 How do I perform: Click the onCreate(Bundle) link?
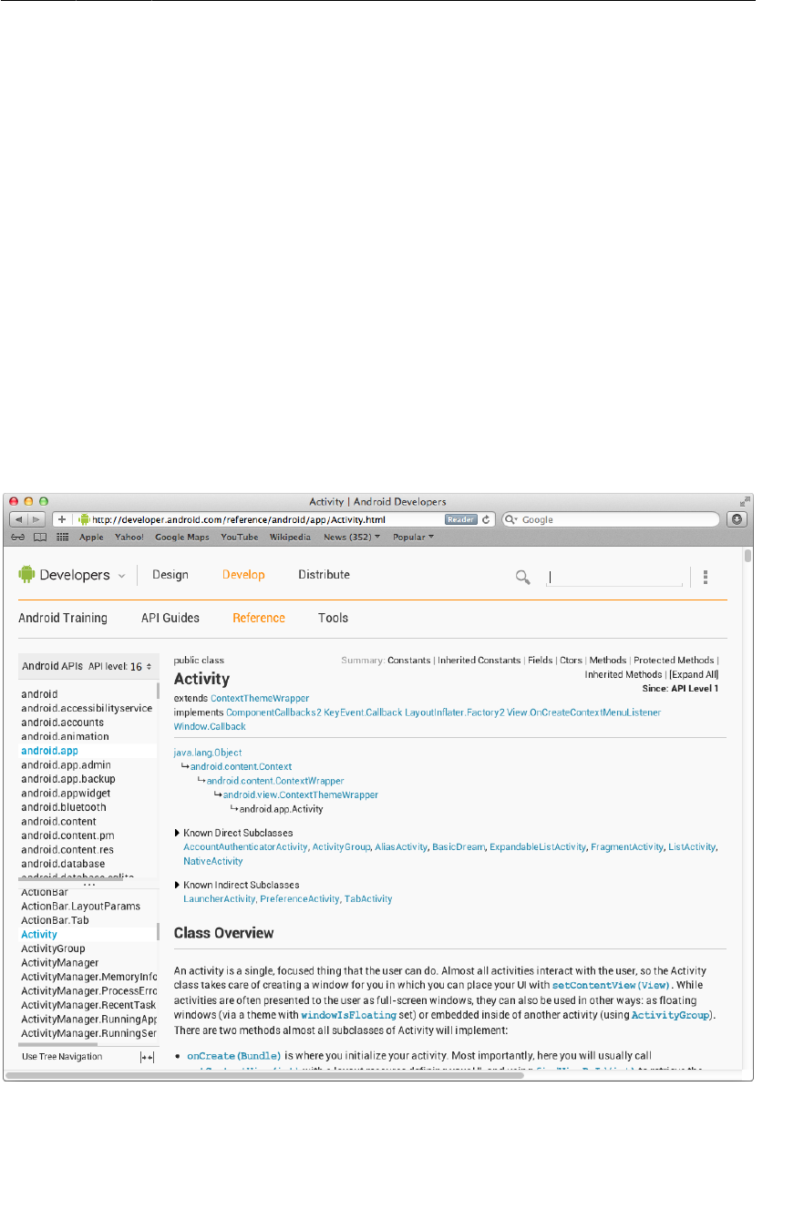click(x=234, y=1055)
